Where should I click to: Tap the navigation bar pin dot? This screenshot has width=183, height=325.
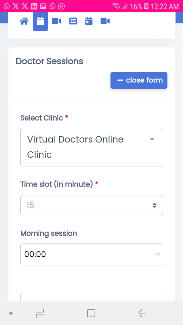click(11, 313)
